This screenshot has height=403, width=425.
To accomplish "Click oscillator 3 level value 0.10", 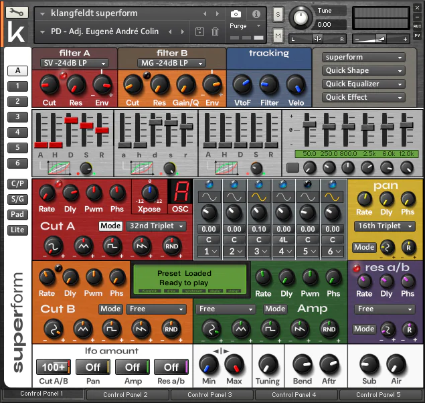I will click(258, 229).
